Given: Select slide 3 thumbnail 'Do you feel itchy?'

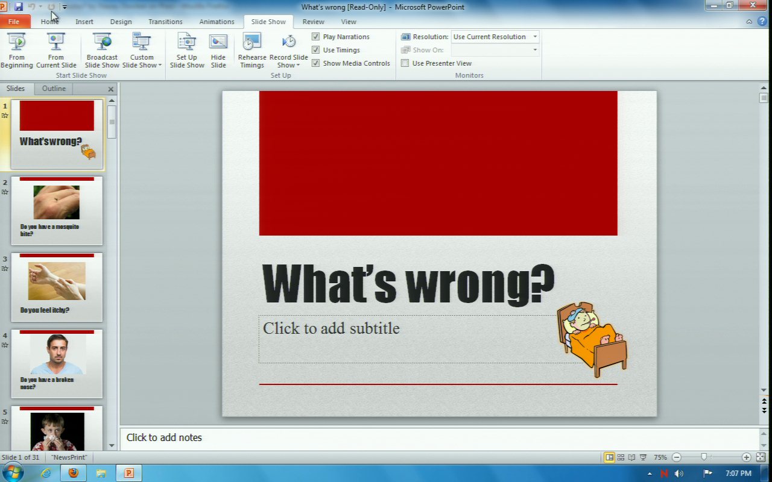Looking at the screenshot, I should coord(57,287).
